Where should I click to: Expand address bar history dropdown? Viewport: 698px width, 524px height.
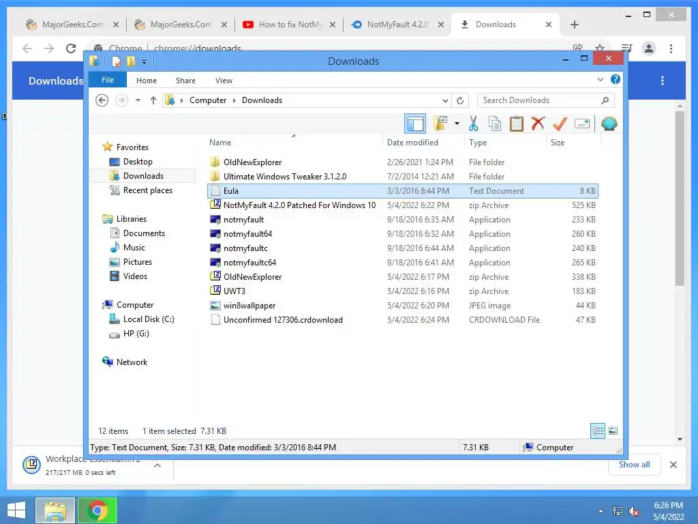click(444, 100)
